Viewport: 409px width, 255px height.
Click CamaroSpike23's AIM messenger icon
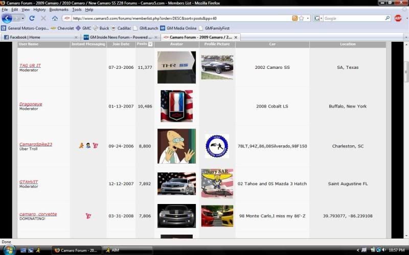coord(81,145)
